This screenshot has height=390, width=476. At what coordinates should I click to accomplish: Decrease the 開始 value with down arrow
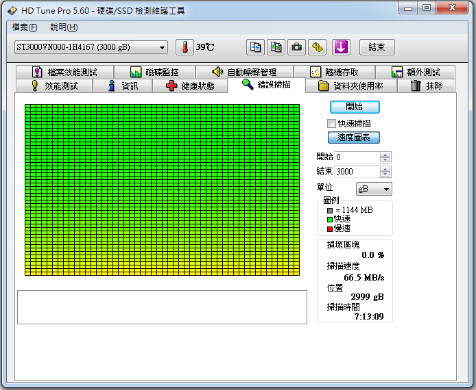pos(385,160)
